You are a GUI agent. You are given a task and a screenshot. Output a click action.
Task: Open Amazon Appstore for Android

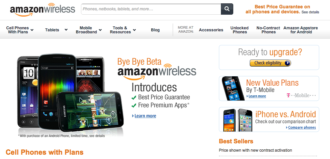(x=301, y=30)
